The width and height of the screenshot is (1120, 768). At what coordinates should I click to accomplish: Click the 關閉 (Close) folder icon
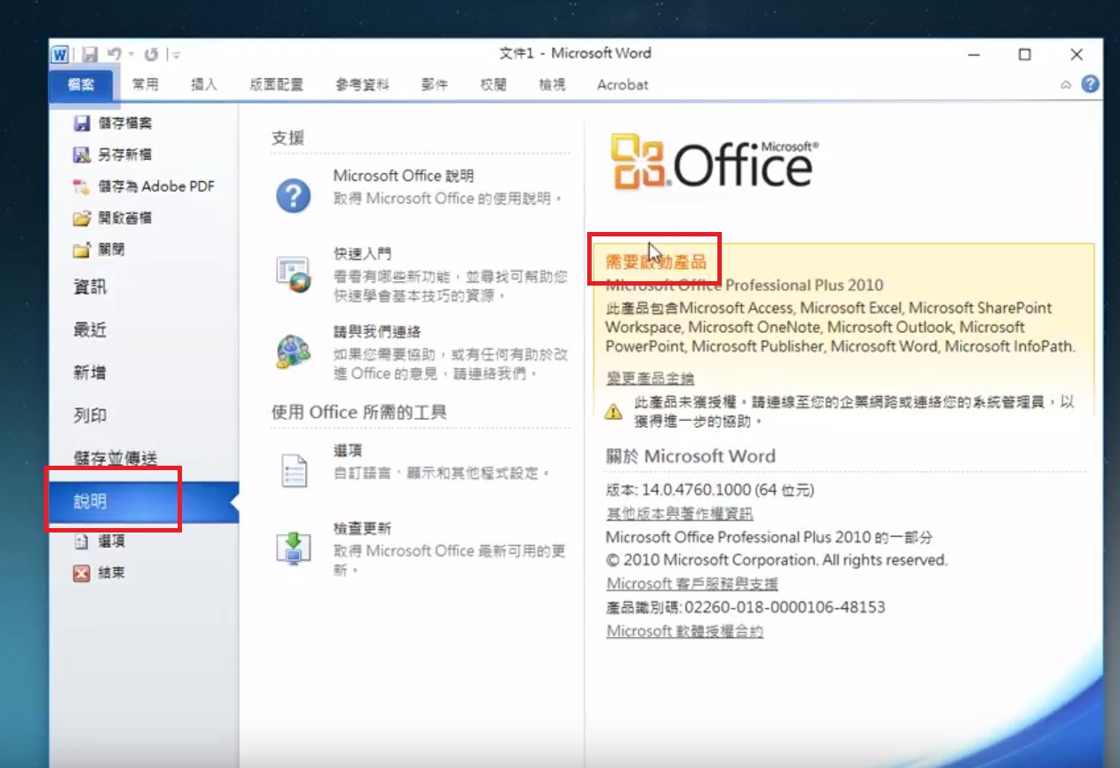[x=82, y=250]
